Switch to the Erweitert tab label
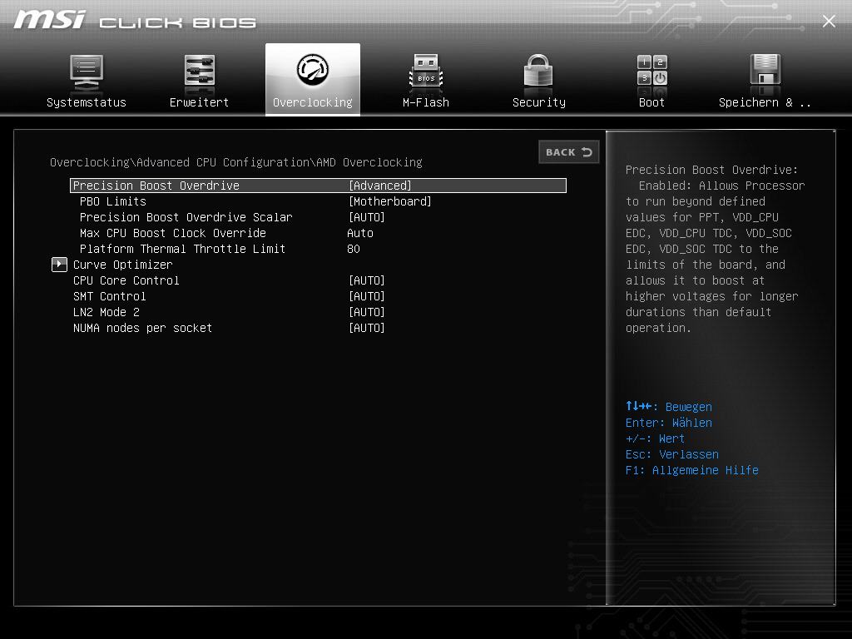Viewport: 852px width, 639px height. tap(199, 102)
